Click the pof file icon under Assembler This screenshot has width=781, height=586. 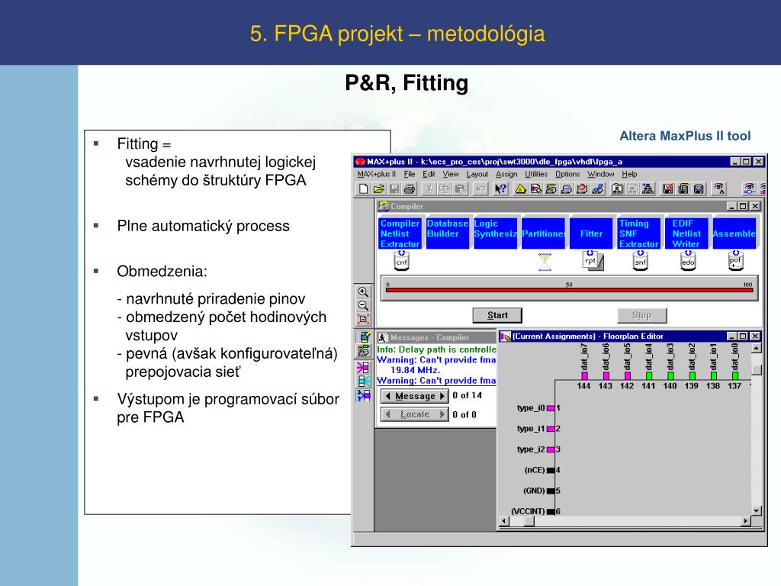click(736, 261)
